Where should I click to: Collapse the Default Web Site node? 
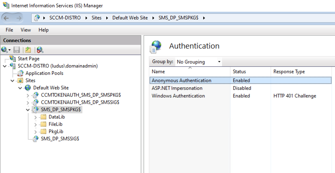20,88
